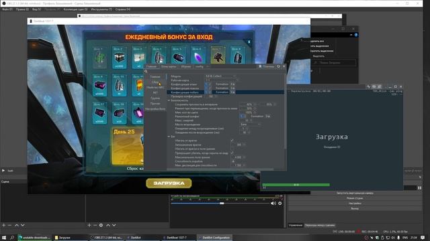Image resolution: width=430 pixels, height=241 pixels.
Task: Move scene down in OBS Scenes panel
Action: pyautogui.click(x=23, y=225)
